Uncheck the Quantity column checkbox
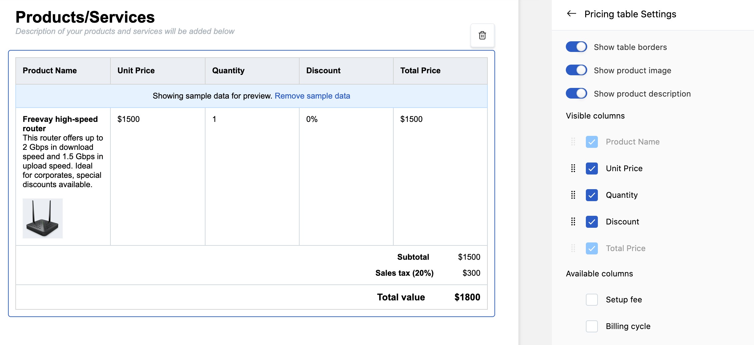 point(592,195)
